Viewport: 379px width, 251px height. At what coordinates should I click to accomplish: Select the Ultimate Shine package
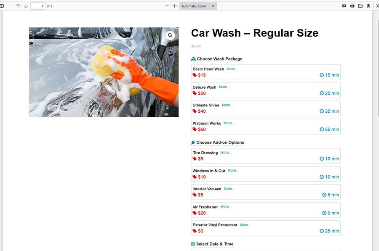pyautogui.click(x=266, y=108)
